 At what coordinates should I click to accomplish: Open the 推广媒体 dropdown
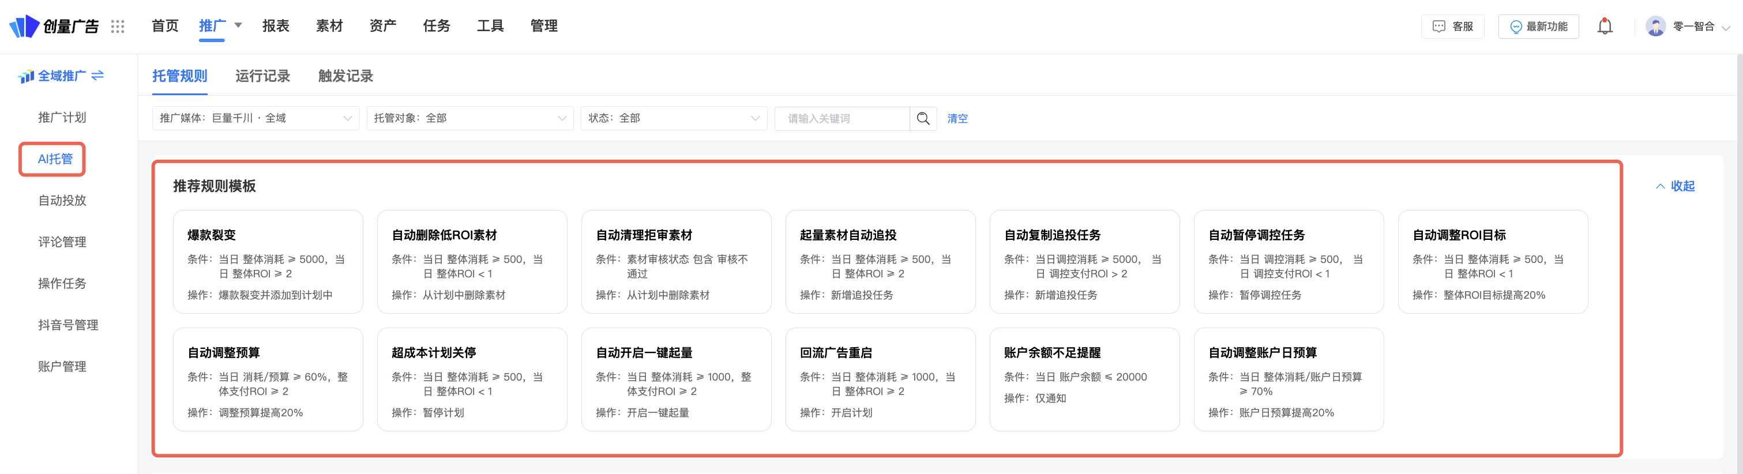pyautogui.click(x=256, y=118)
